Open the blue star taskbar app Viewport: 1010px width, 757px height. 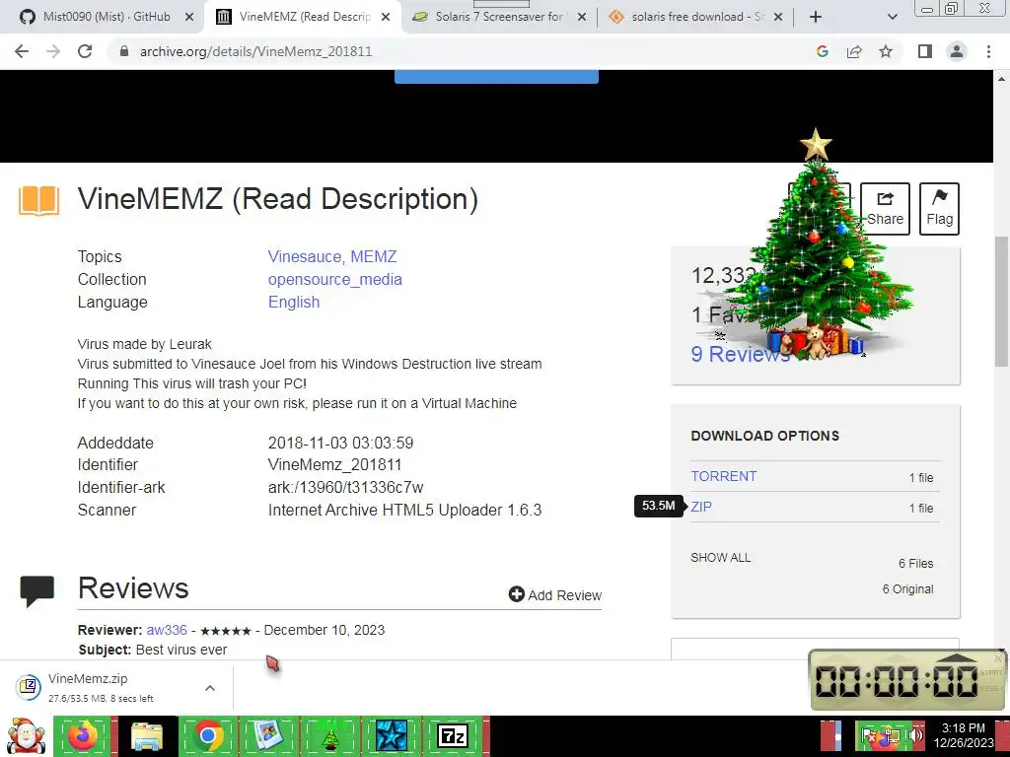coord(391,736)
